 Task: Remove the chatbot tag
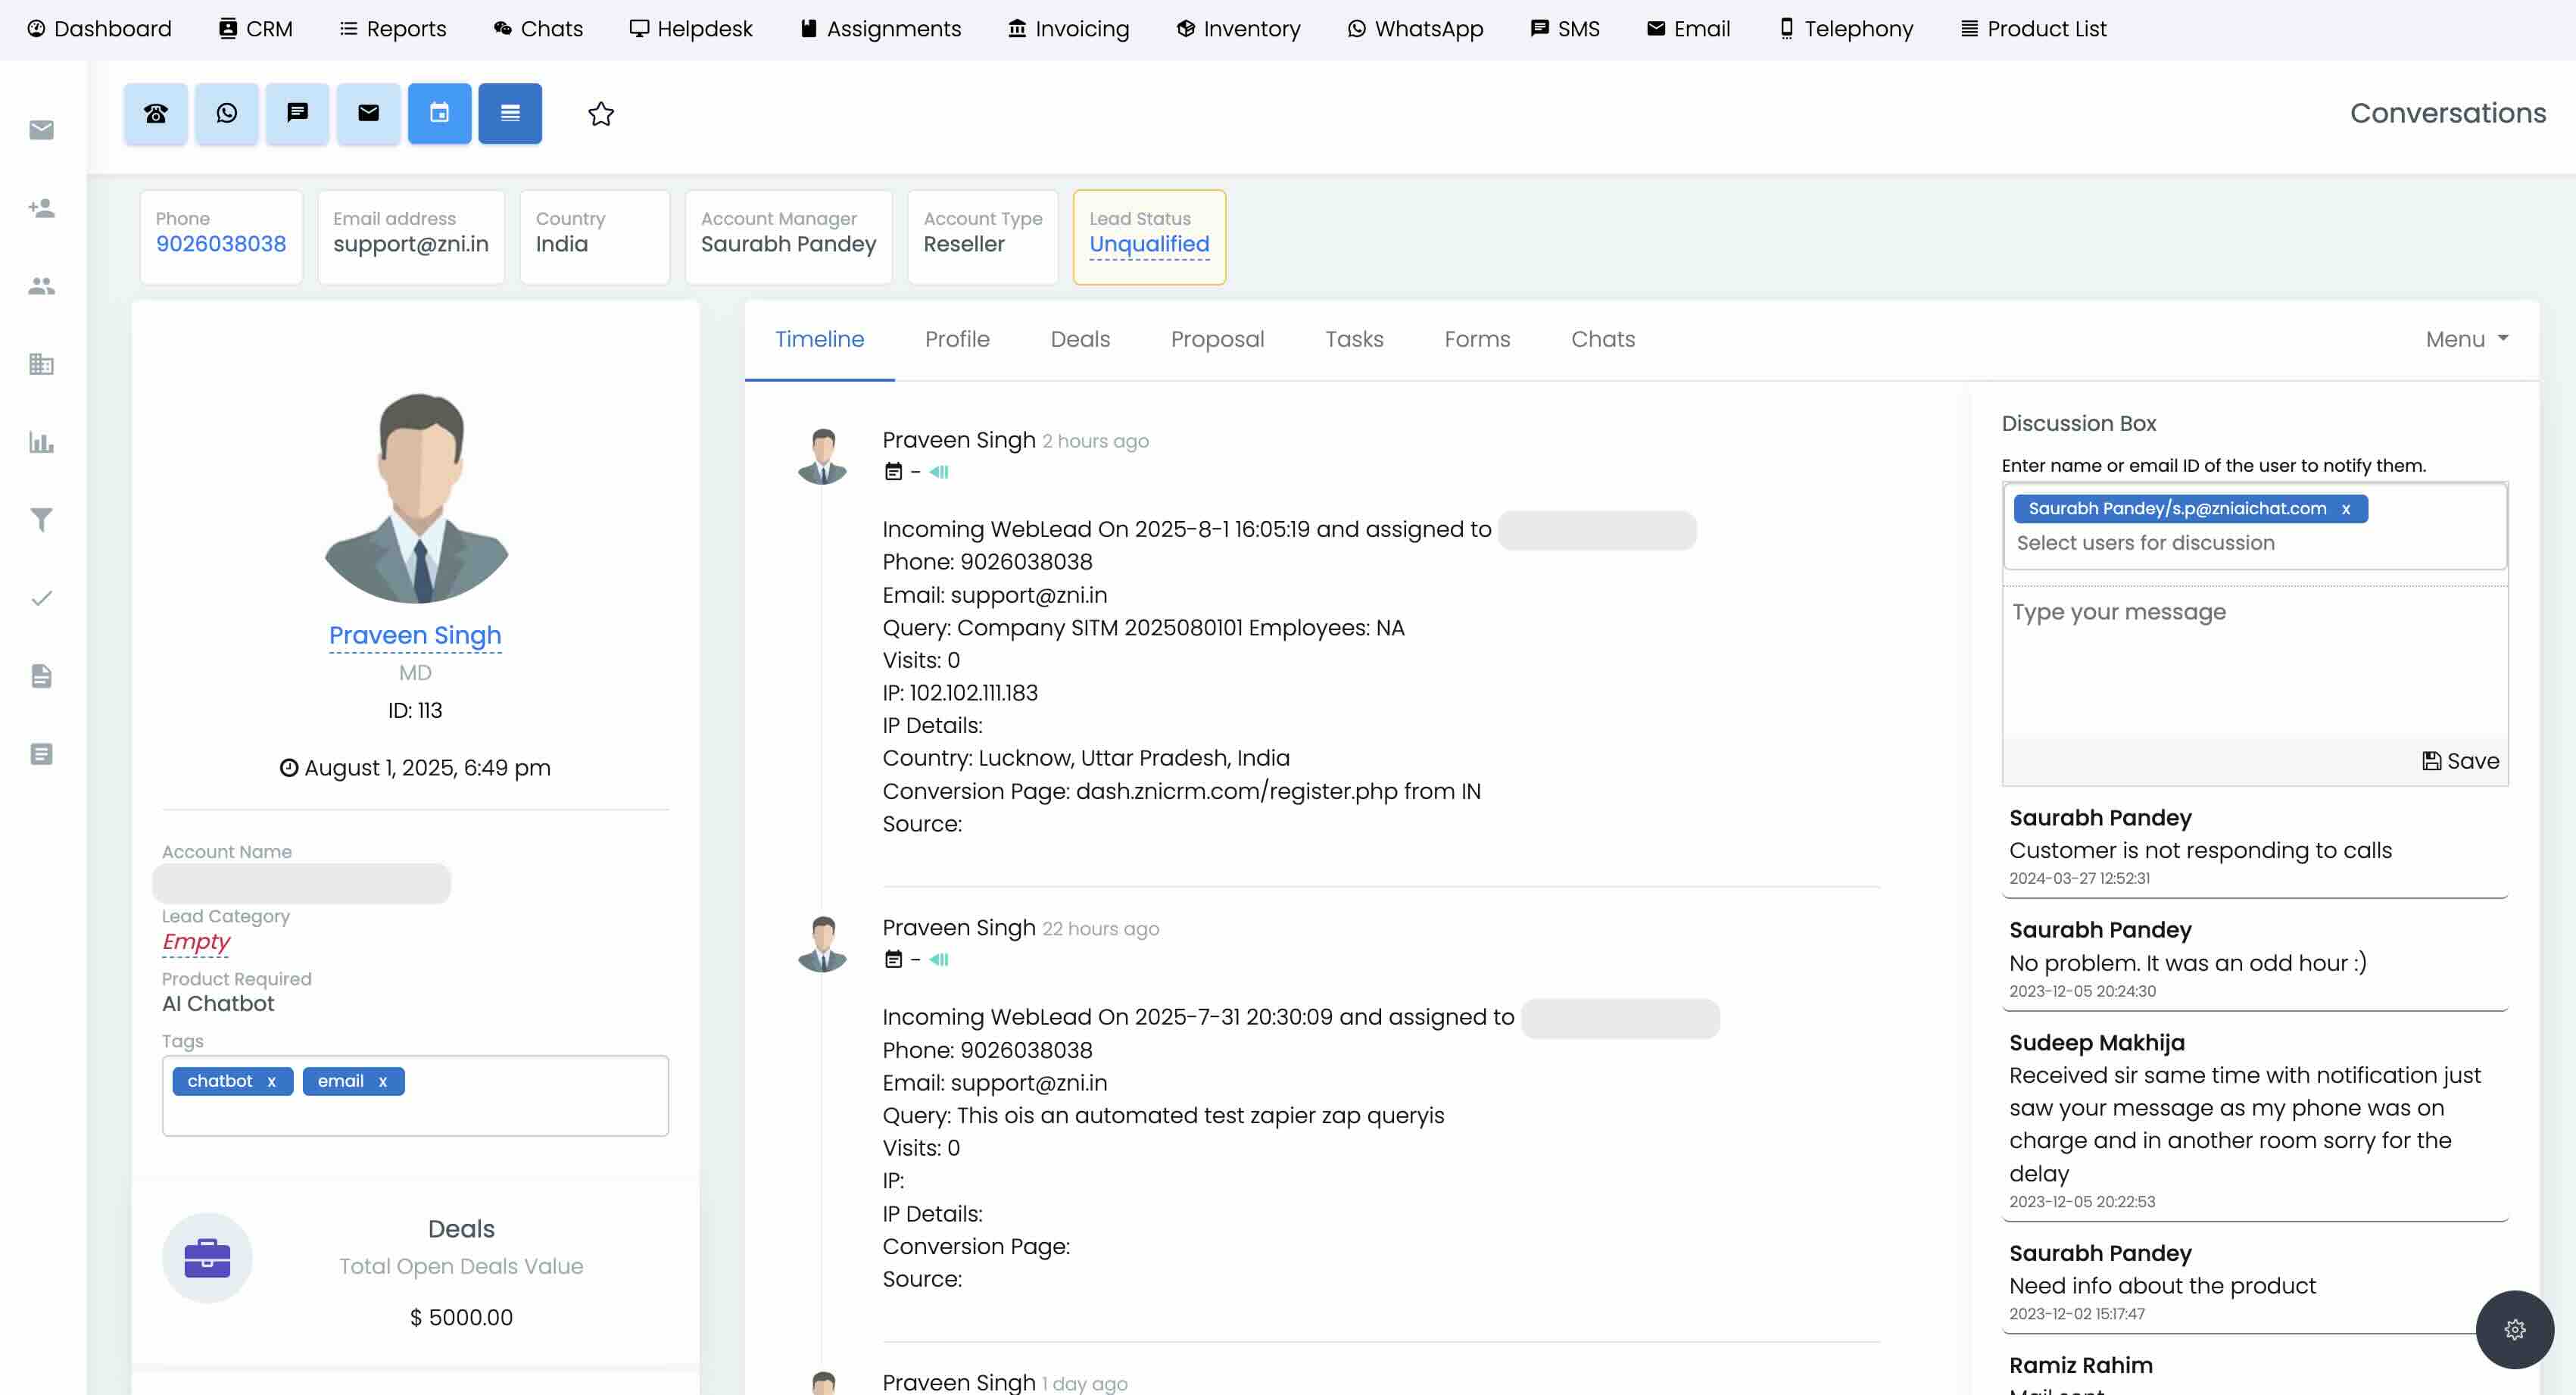coord(271,1081)
